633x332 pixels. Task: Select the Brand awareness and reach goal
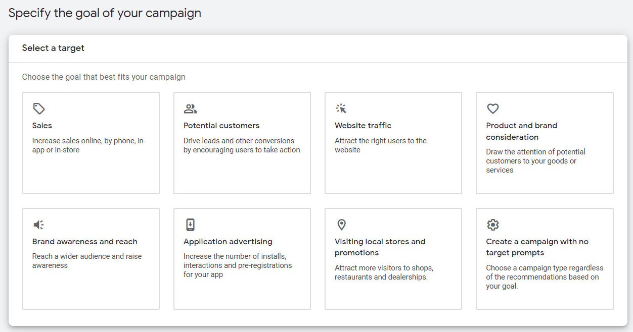pyautogui.click(x=91, y=258)
